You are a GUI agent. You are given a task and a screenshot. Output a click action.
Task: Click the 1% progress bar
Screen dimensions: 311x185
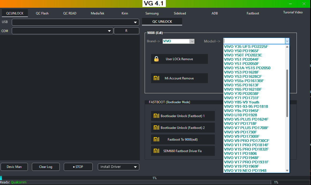click(x=155, y=178)
